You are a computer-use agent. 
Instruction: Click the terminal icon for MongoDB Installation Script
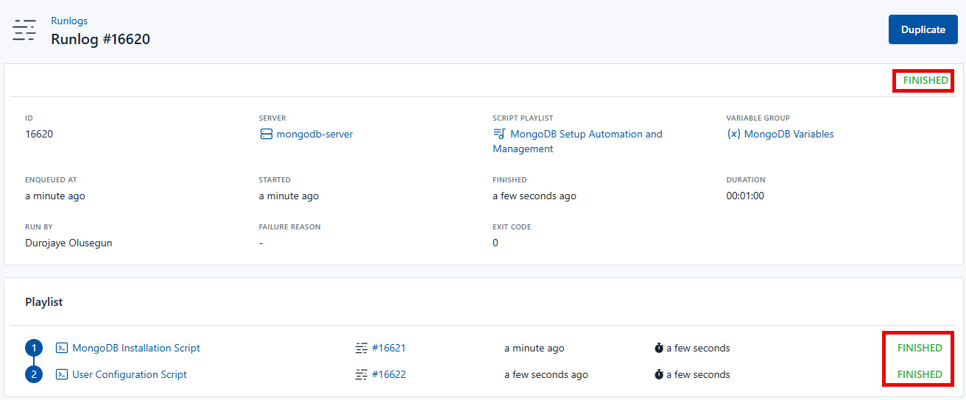[63, 348]
